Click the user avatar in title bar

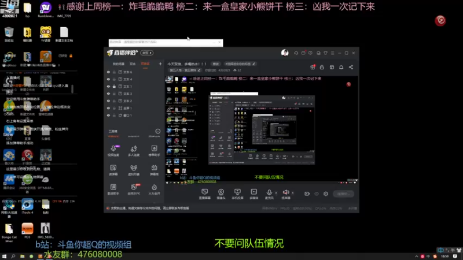(285, 53)
